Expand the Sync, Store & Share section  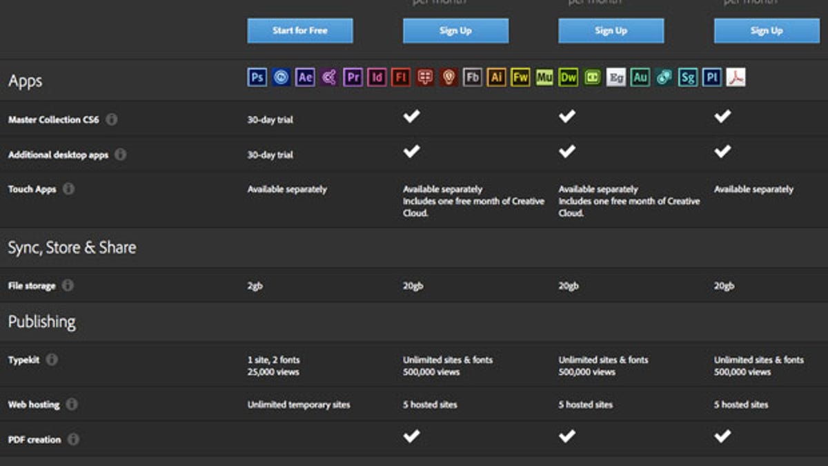click(x=72, y=246)
